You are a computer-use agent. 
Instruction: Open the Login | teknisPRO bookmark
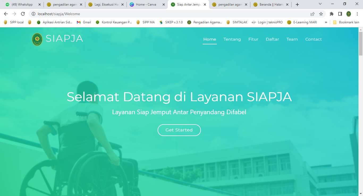[x=267, y=22]
